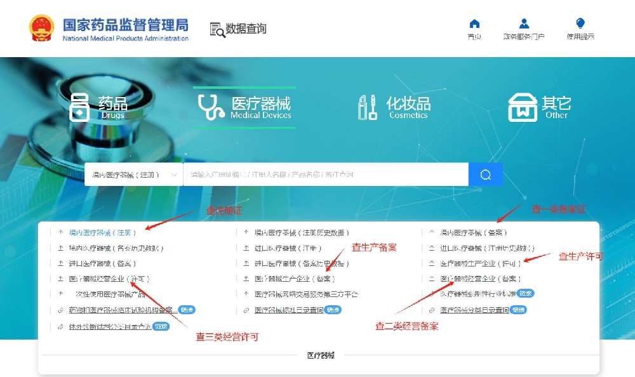The width and height of the screenshot is (635, 377).
Task: Open 医疗器械生产企业（许可） link
Action: (481, 263)
